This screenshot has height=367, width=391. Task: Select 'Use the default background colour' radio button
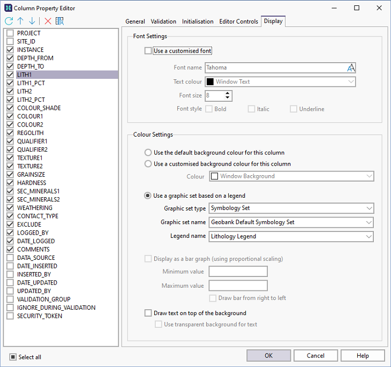tap(148, 153)
